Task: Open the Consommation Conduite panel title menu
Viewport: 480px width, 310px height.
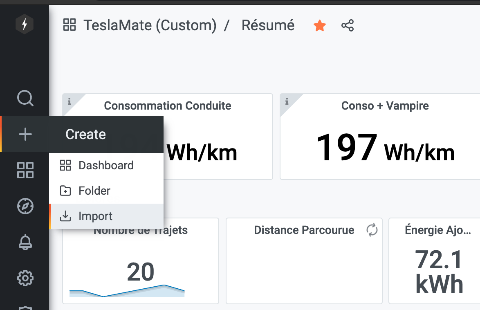Action: (x=168, y=106)
